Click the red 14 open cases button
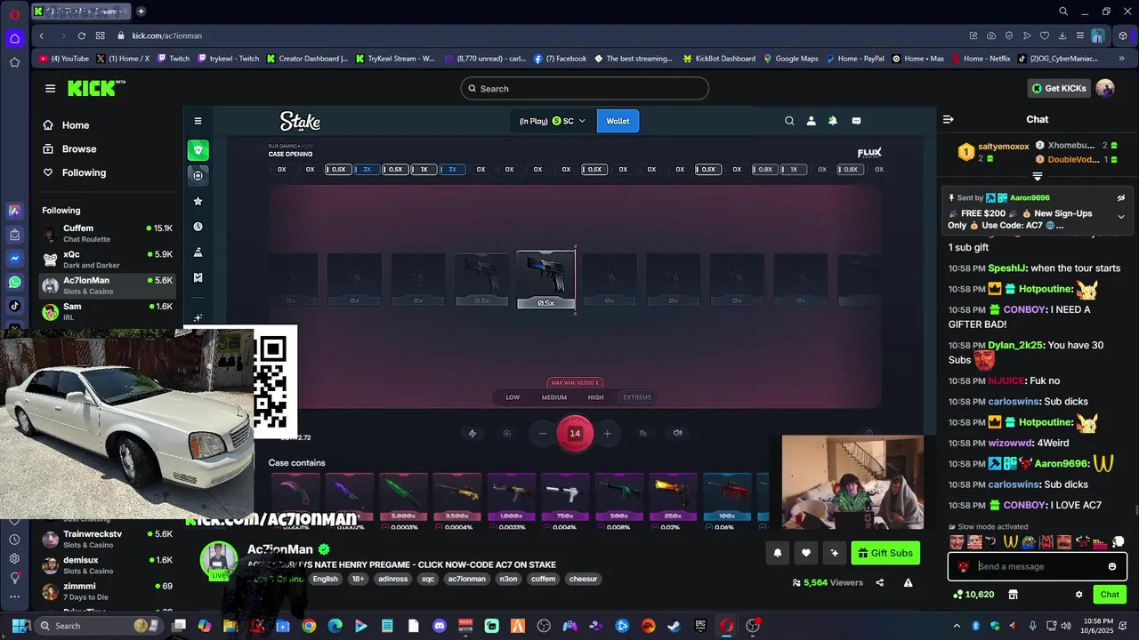1139x640 pixels. (x=575, y=434)
